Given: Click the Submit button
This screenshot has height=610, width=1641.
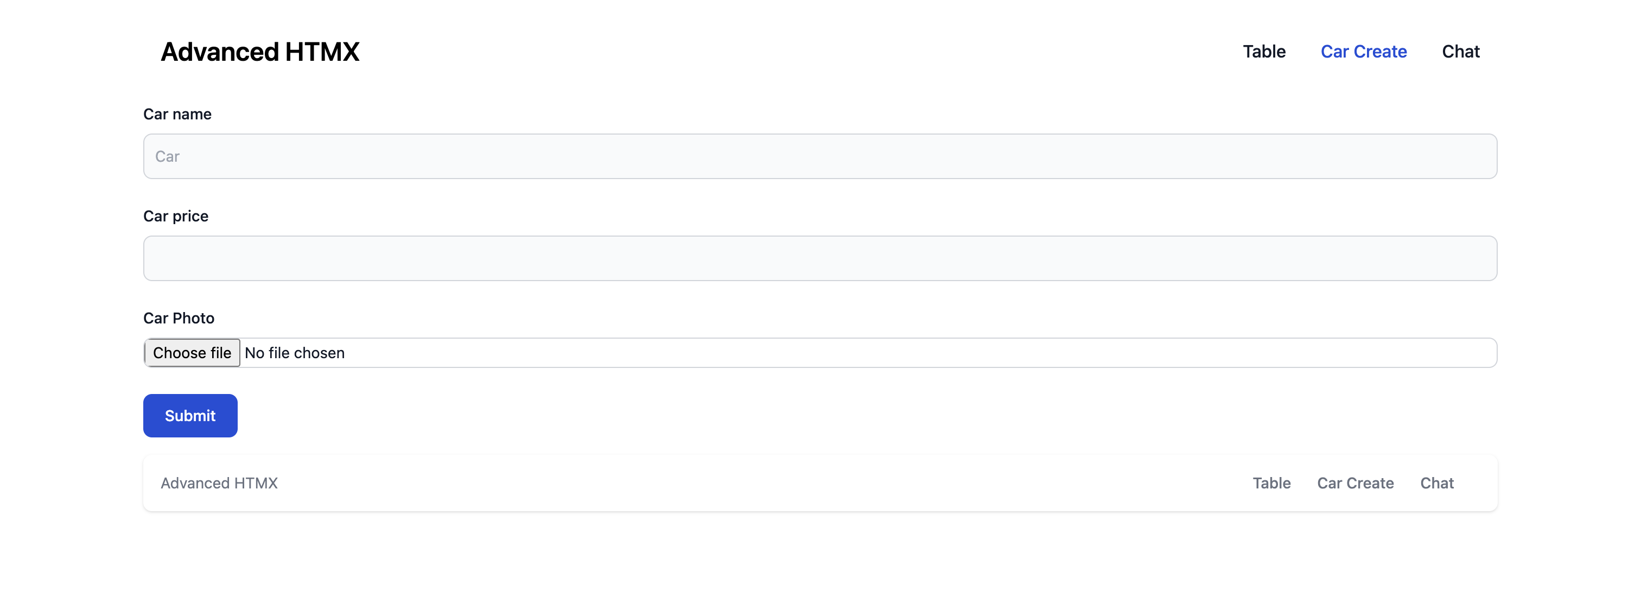Looking at the screenshot, I should (190, 414).
